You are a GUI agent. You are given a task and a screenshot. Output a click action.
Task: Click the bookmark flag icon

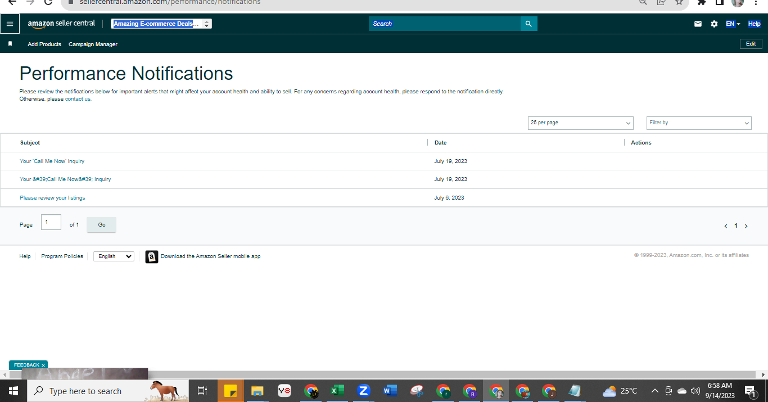click(10, 44)
